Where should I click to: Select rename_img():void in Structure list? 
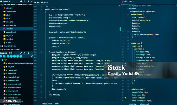(x=14, y=84)
